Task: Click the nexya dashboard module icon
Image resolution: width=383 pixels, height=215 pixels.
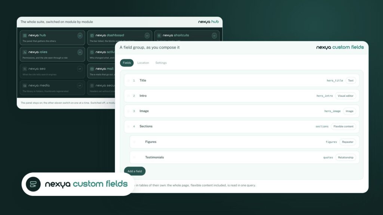Action: [x=92, y=35]
